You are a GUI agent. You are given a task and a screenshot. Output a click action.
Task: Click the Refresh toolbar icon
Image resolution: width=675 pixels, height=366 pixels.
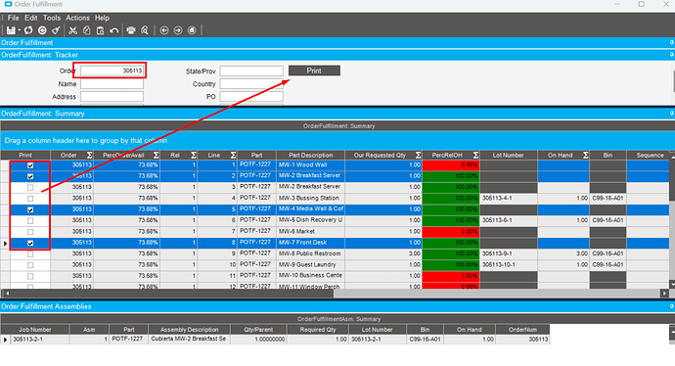[28, 30]
